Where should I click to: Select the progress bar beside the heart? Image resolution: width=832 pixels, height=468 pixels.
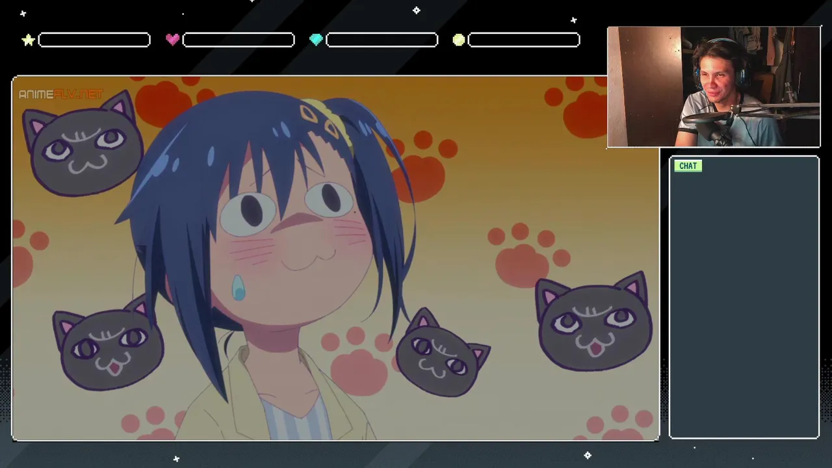pyautogui.click(x=239, y=40)
